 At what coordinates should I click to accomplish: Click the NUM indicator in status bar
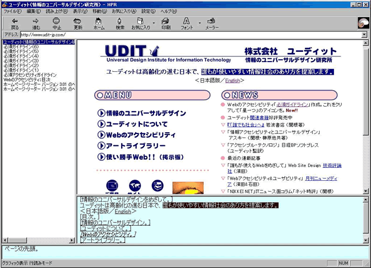pos(343,263)
